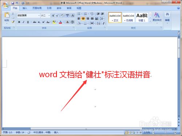
Task: Open the 引用 (References) tab
Action: coord(49,8)
